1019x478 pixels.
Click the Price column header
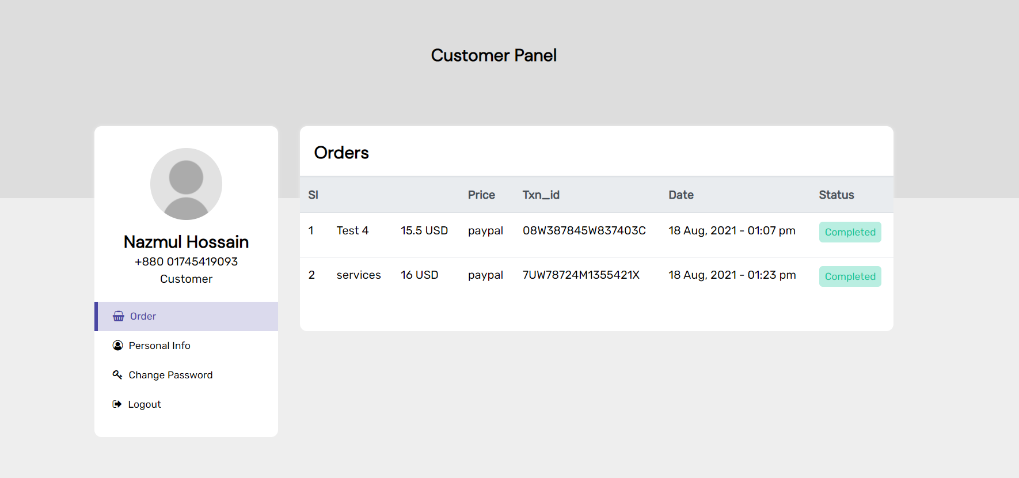481,195
